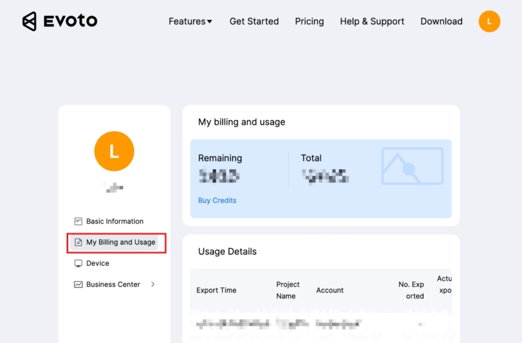Open Help & Support
This screenshot has height=343, width=522.
pyautogui.click(x=372, y=21)
